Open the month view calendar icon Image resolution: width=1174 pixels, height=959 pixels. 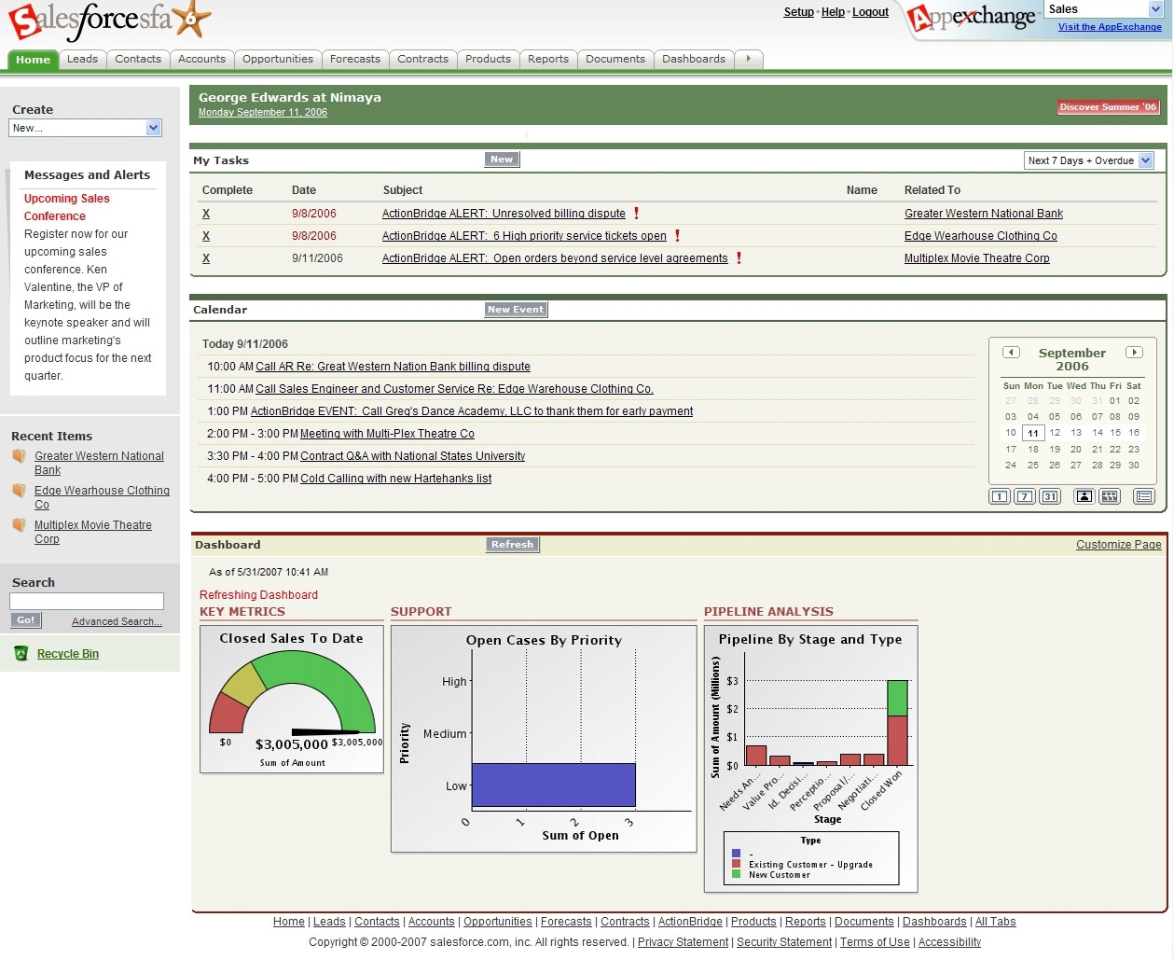1050,496
